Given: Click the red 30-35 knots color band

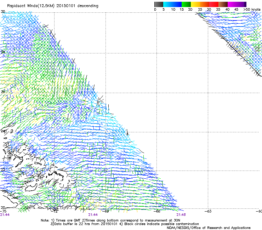Looking at the screenshot, I should (x=214, y=4).
